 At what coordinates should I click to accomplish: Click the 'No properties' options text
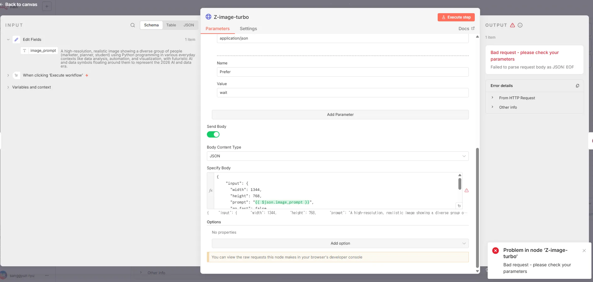click(224, 232)
